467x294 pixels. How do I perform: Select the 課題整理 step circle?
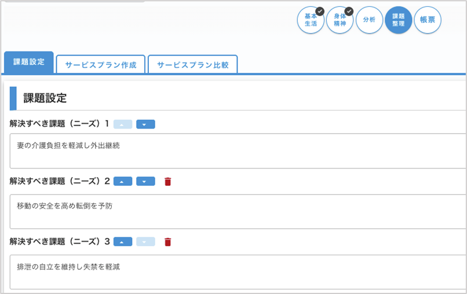coord(398,20)
